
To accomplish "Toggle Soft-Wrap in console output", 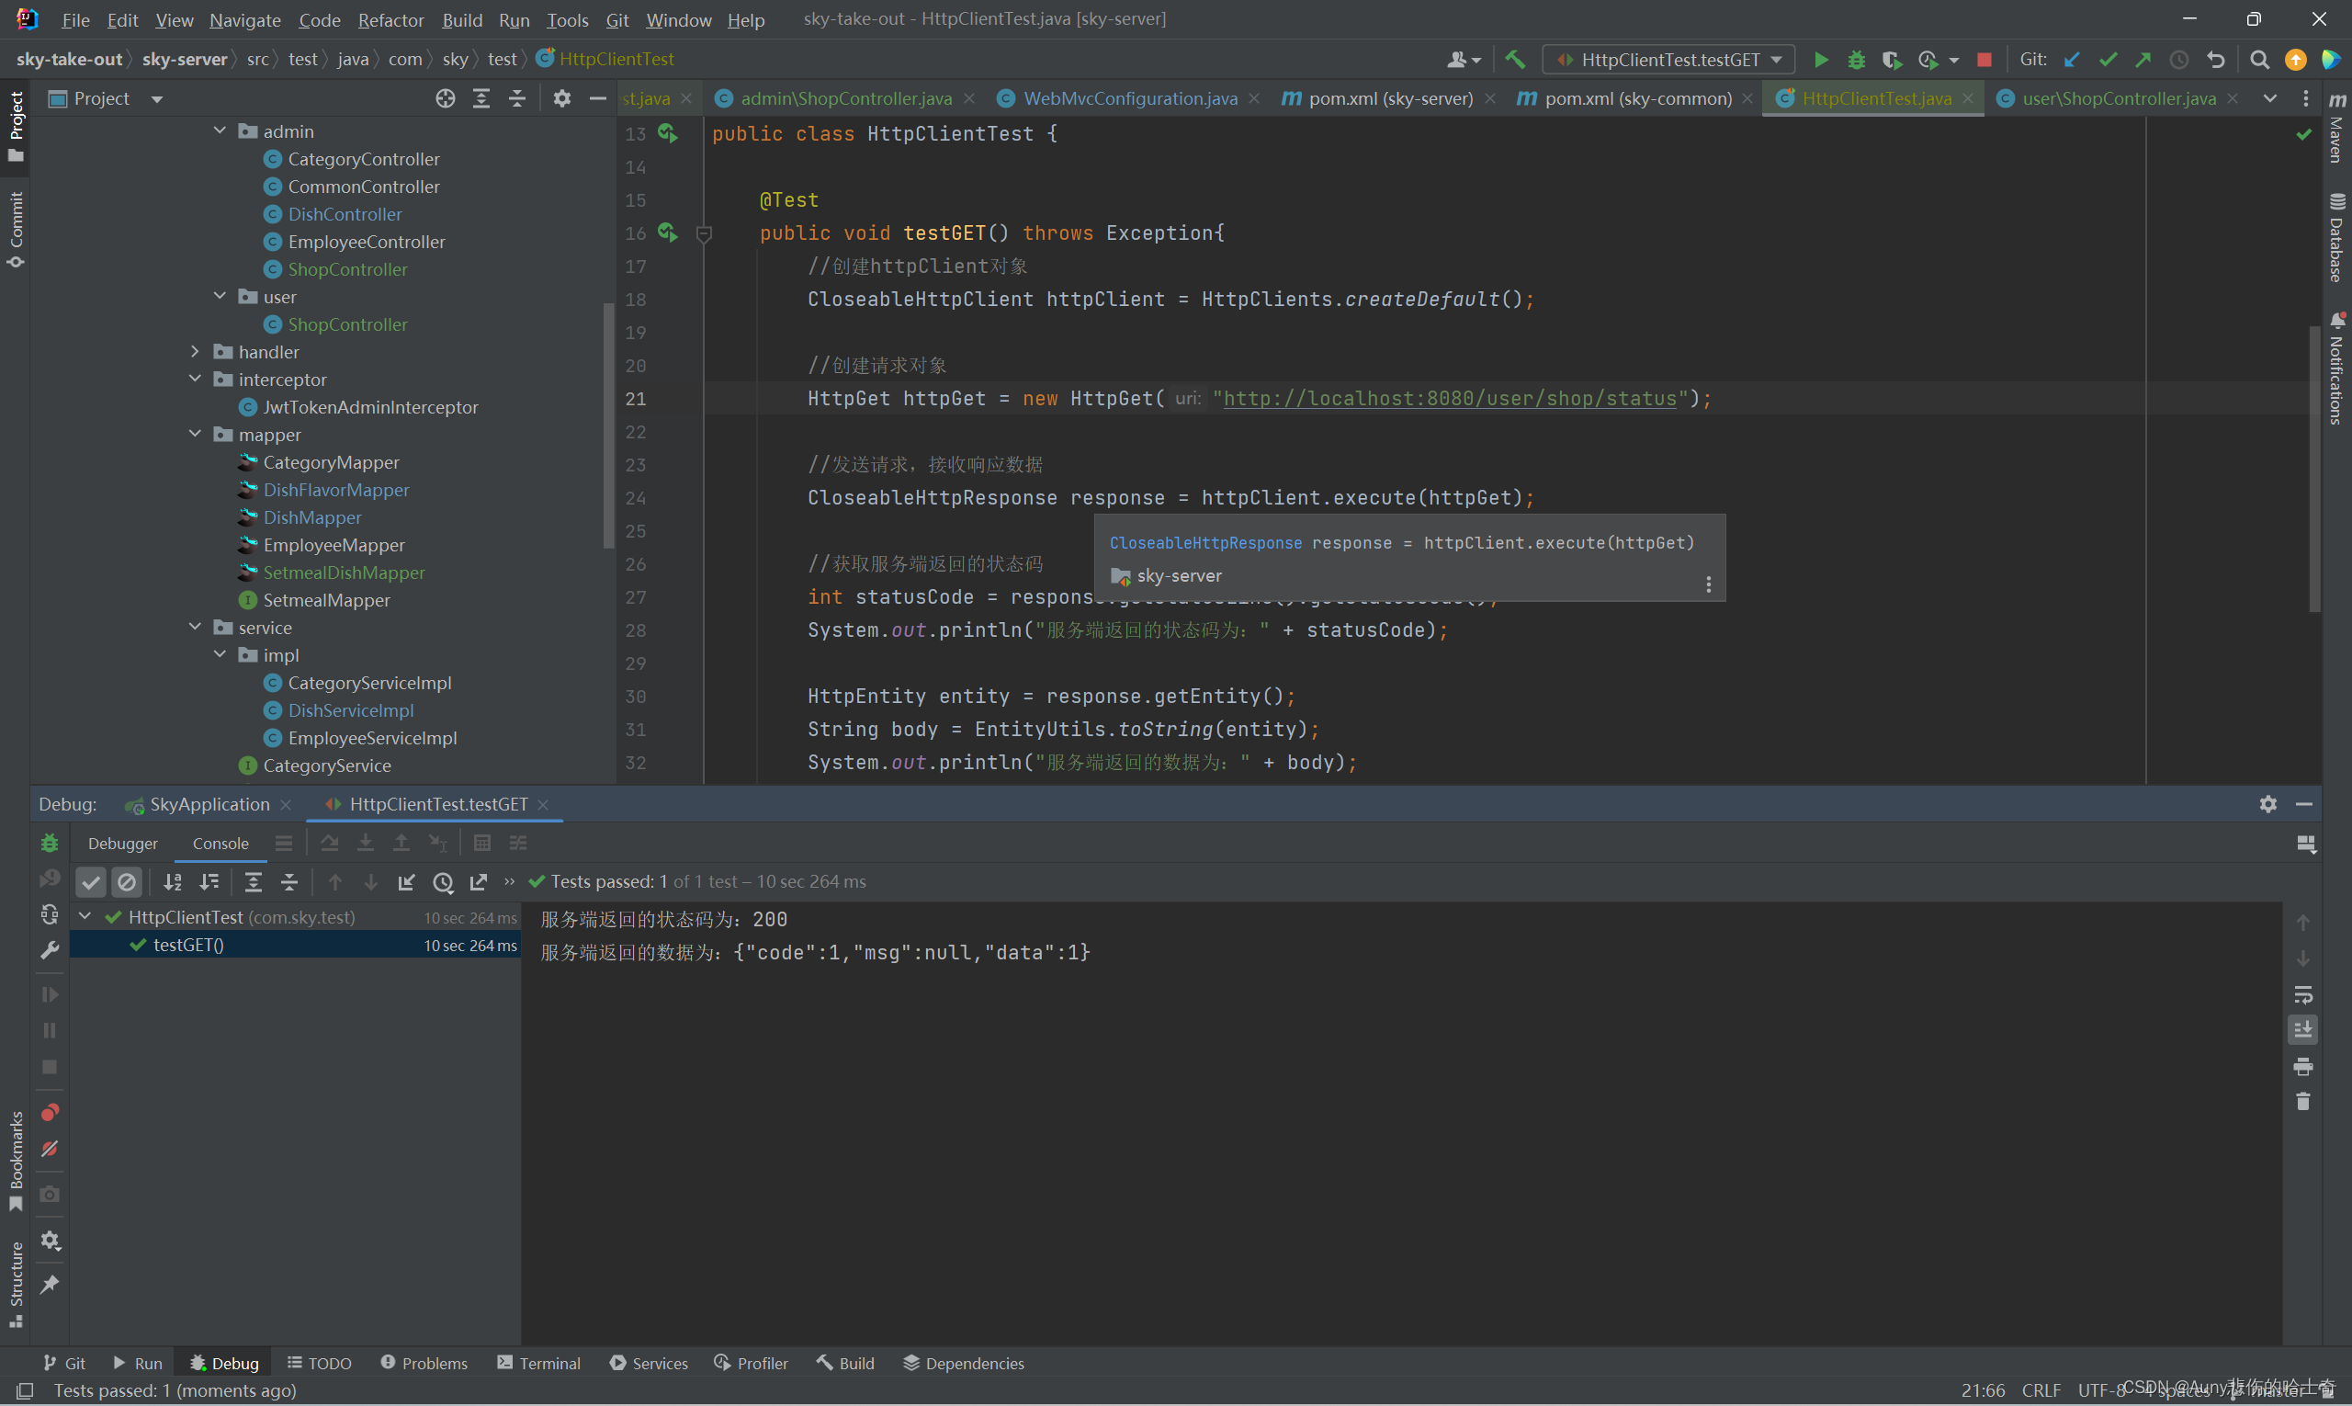I will tap(2303, 995).
